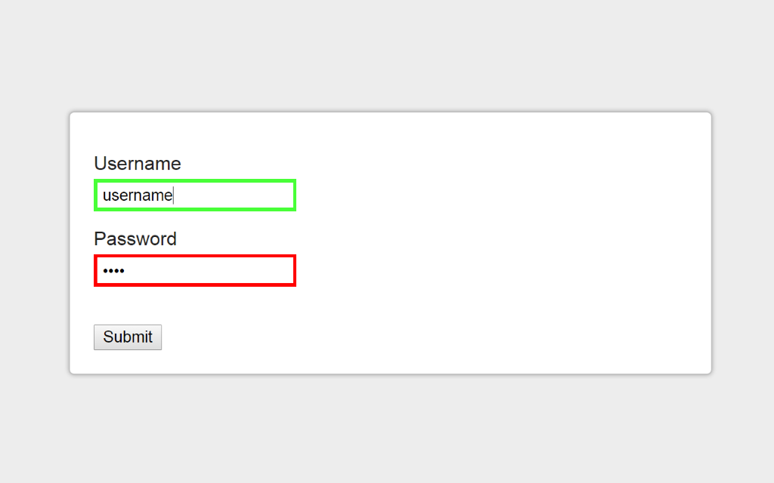This screenshot has height=483, width=774.
Task: Click the Submit button
Action: pos(127,337)
